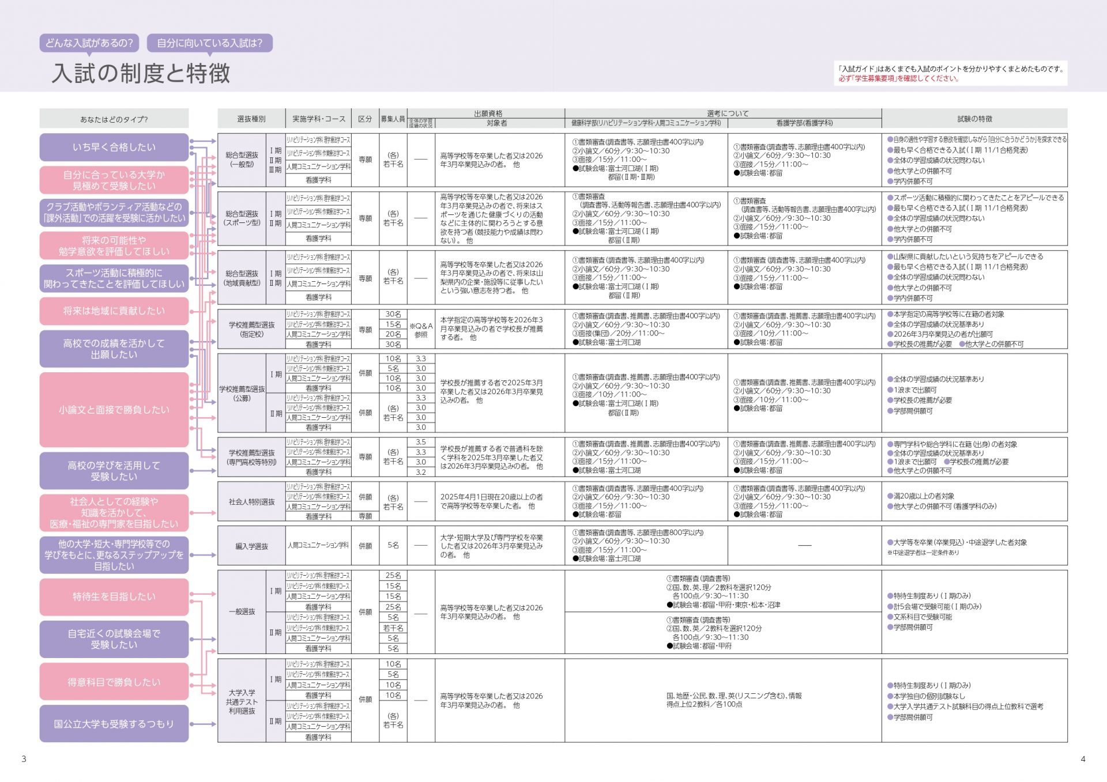The width and height of the screenshot is (1107, 782).
Task: Click the '人間コミュニケーション学科' cell in 編入学選抜 row
Action: pyautogui.click(x=318, y=546)
